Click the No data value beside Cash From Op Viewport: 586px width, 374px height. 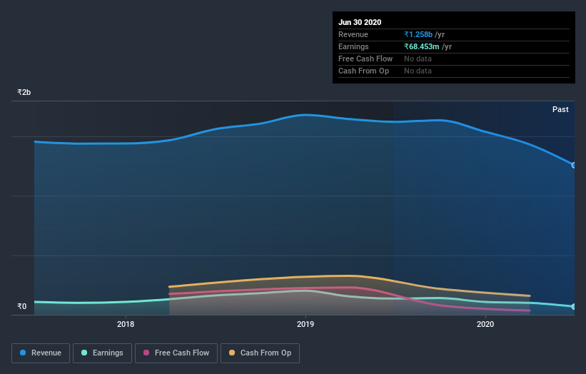(x=418, y=71)
